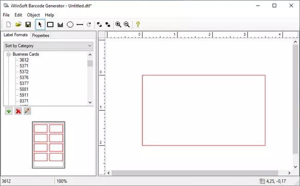Edit label format with pencil icon

tap(27, 111)
